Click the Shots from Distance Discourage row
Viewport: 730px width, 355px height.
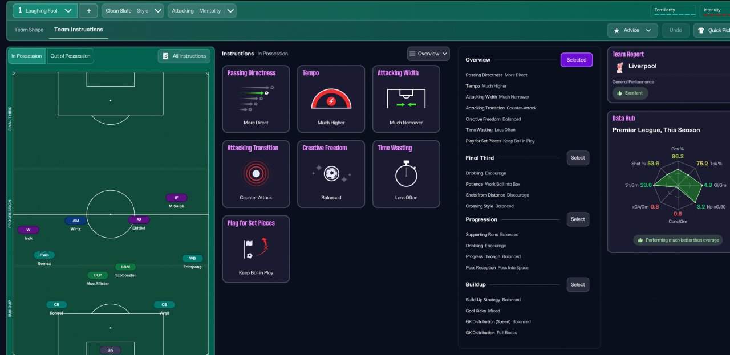[x=497, y=195]
